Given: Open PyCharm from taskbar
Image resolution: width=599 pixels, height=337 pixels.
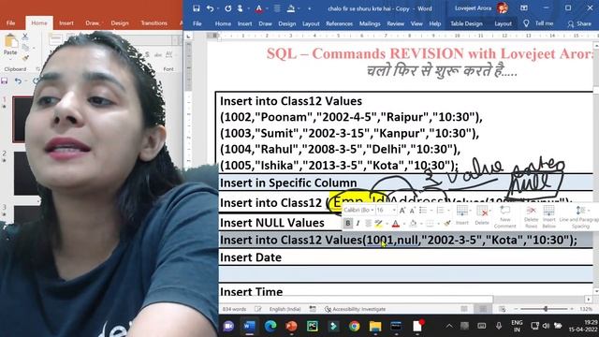Looking at the screenshot, I should point(313,326).
